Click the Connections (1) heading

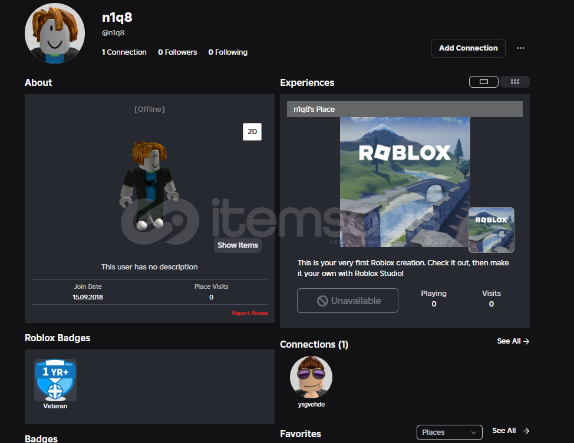pos(314,344)
